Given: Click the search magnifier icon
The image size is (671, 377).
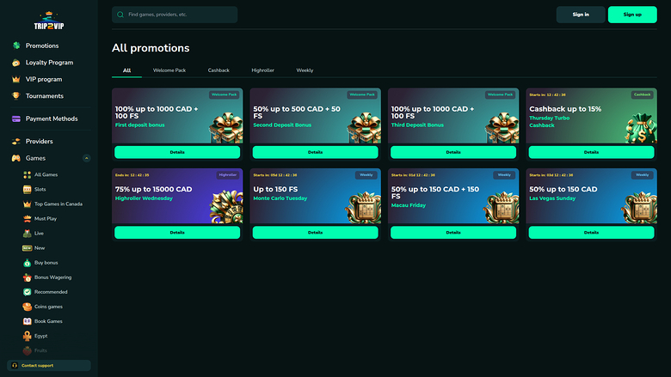Looking at the screenshot, I should [x=120, y=15].
